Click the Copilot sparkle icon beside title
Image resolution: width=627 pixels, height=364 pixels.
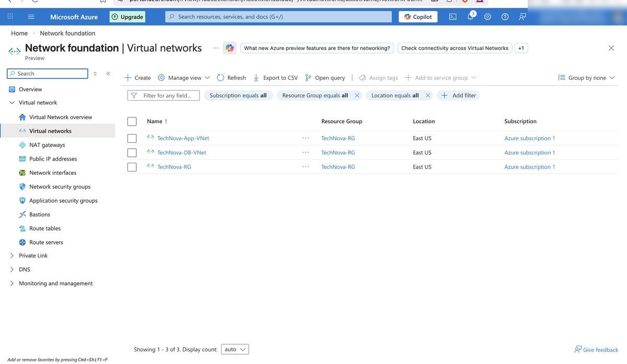click(230, 48)
